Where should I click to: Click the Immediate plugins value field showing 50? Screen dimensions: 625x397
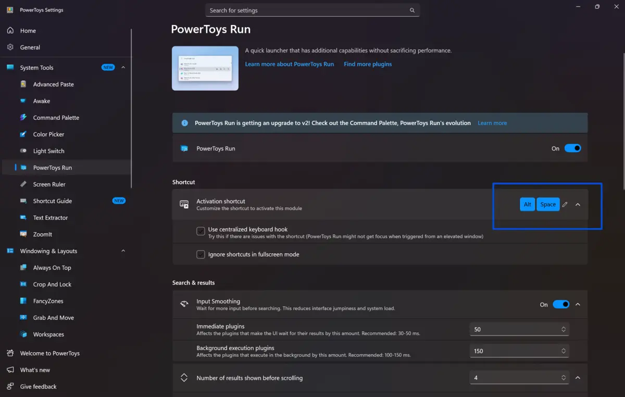click(x=519, y=329)
